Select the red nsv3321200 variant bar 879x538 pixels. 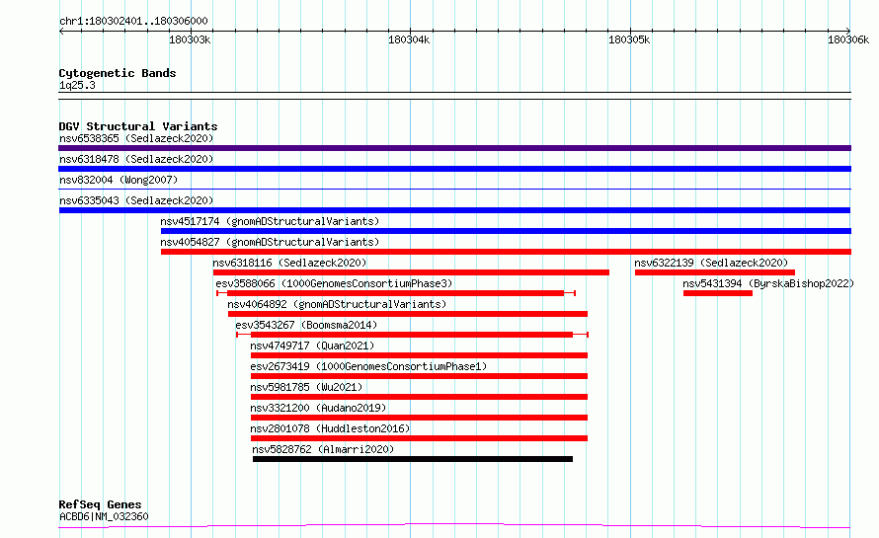click(x=419, y=418)
